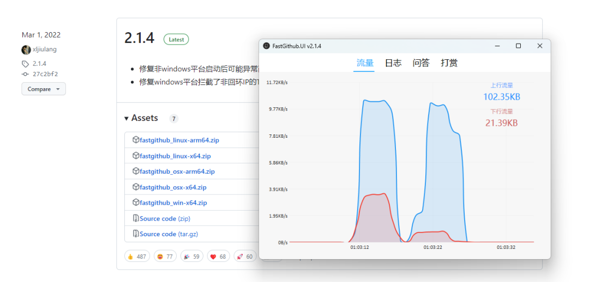Click the 01:03:22 time label
Viewport: 589px width, 282px height.
pyautogui.click(x=432, y=248)
